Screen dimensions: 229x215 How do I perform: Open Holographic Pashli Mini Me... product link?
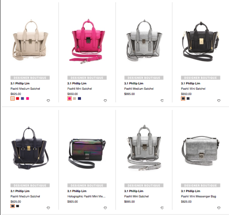point(86,196)
